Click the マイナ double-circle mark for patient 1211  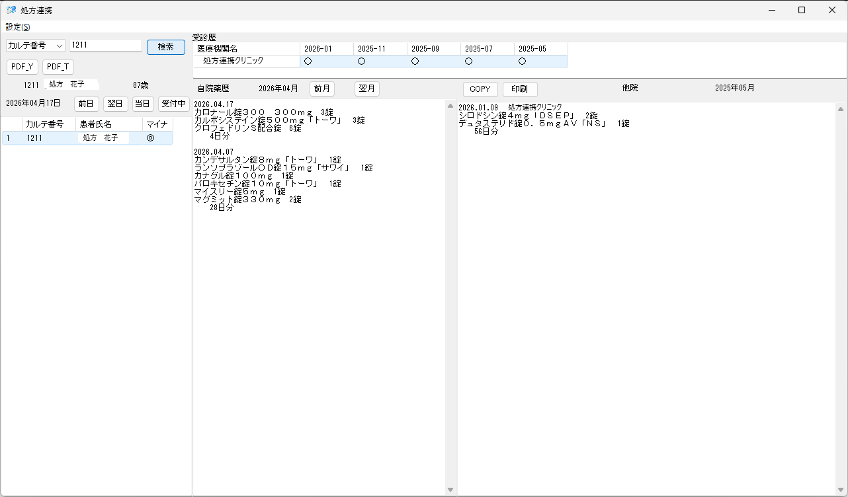pyautogui.click(x=150, y=138)
